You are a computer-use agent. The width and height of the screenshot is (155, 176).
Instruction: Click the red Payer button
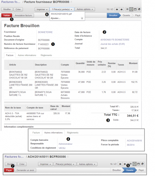pos(9,170)
